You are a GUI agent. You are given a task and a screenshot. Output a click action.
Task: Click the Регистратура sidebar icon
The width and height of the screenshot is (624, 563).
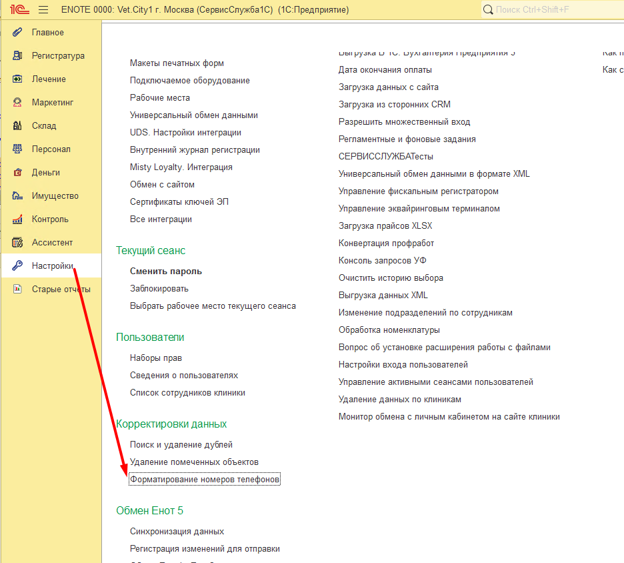coord(18,56)
